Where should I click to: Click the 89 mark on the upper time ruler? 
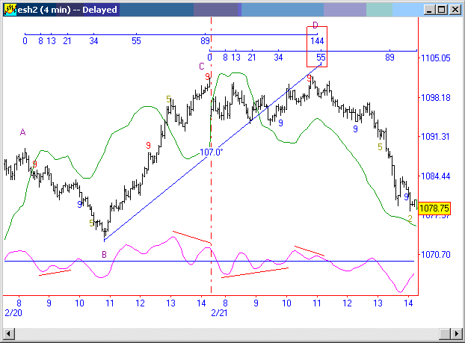coord(205,40)
